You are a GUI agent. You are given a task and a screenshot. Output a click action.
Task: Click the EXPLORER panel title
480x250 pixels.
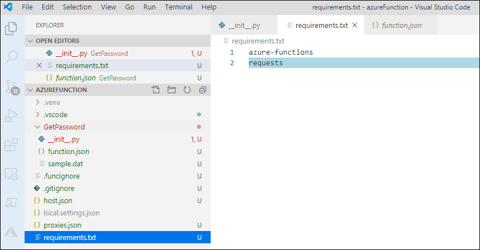(50, 25)
